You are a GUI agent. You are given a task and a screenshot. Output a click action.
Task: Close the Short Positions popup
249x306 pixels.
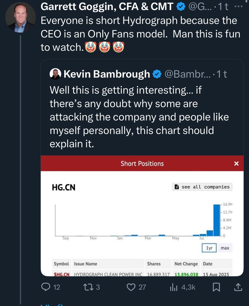pos(236,164)
